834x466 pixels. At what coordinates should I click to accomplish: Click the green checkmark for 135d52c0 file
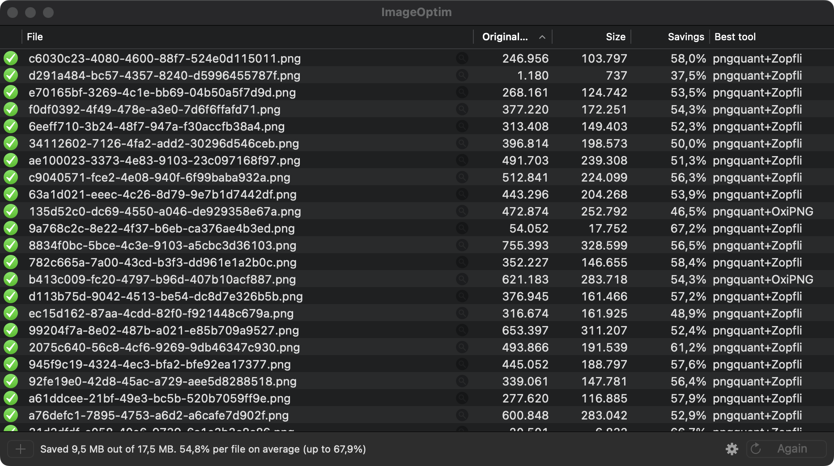[x=11, y=211]
